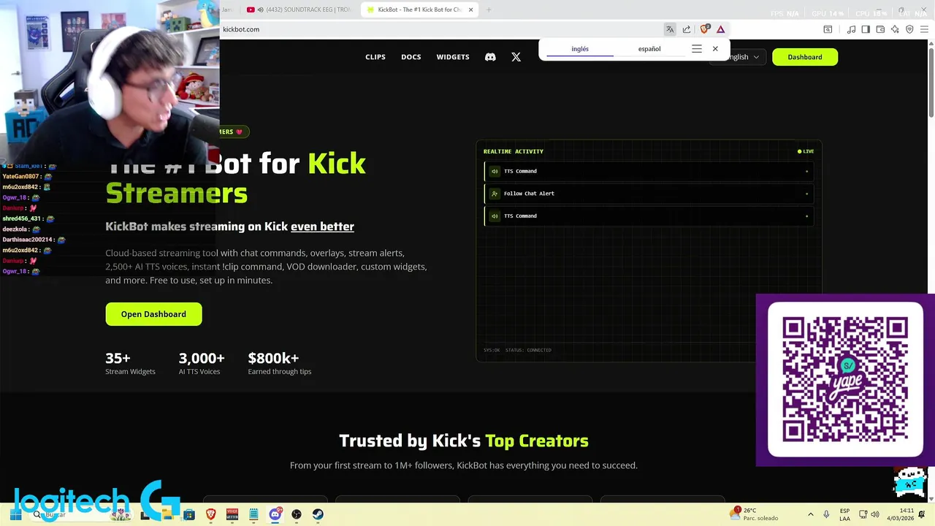Screen dimensions: 935x526
Task: Click the LIVE status indicator
Action: [x=806, y=151]
